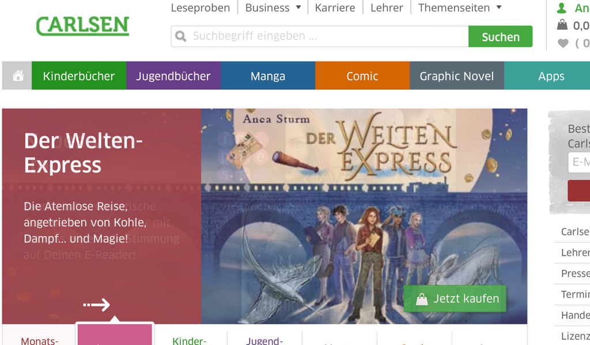
Task: Open the Apps section
Action: coord(547,76)
